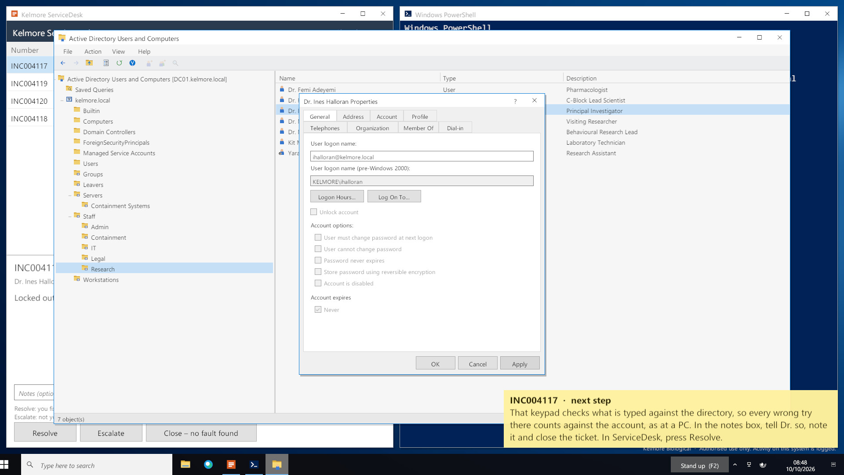Open the Action menu
This screenshot has width=844, height=475.
click(x=93, y=51)
